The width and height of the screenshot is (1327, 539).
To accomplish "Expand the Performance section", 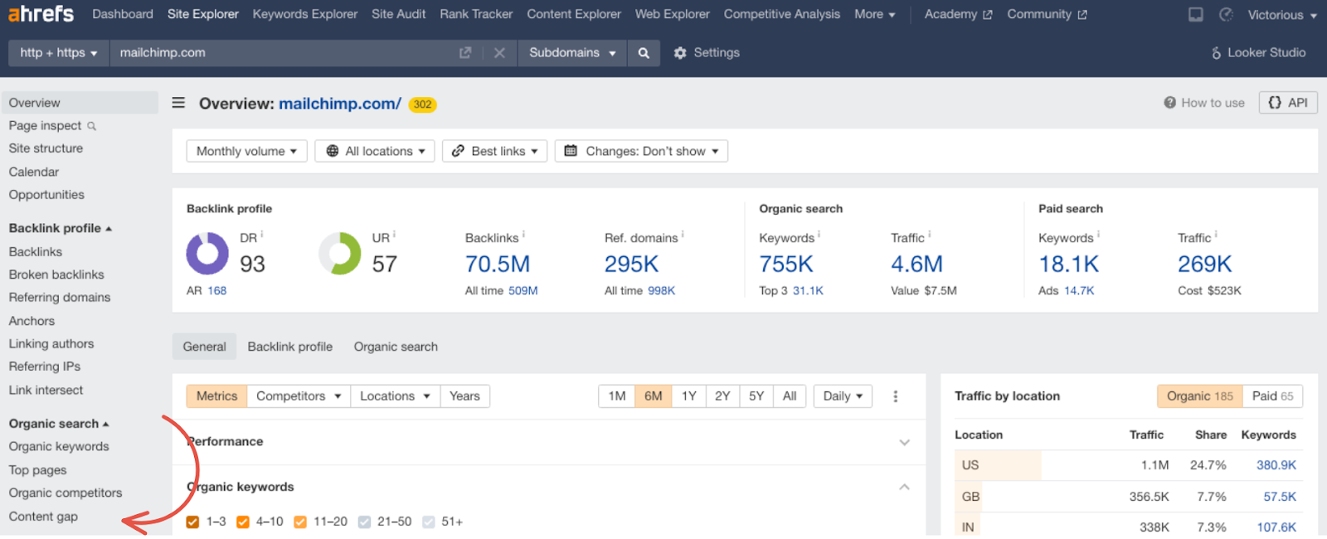I will [904, 442].
